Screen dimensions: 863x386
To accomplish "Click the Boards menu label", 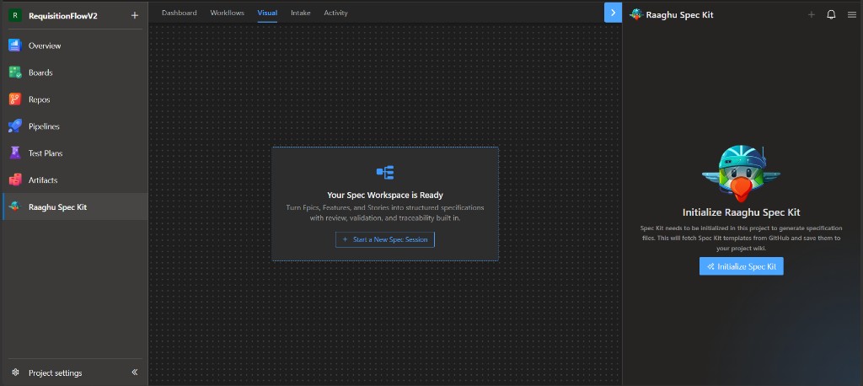I will coord(40,72).
